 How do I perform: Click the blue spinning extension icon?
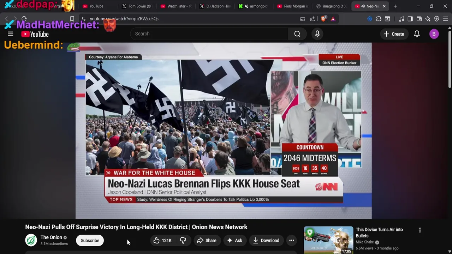(370, 19)
